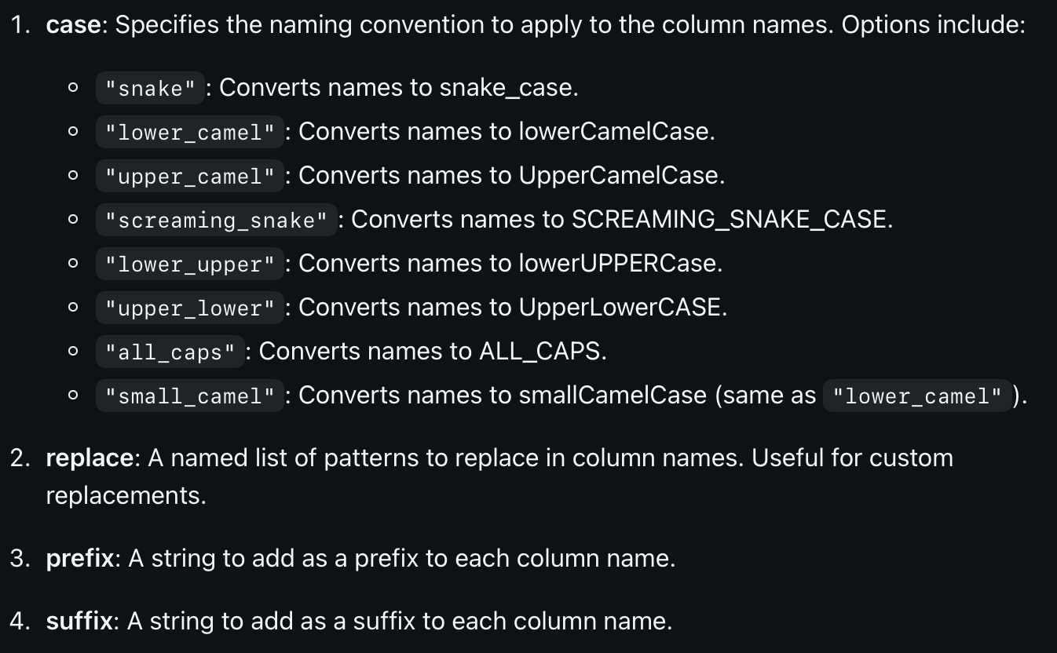
Task: Click the "upper_camel" code option
Action: tap(189, 177)
